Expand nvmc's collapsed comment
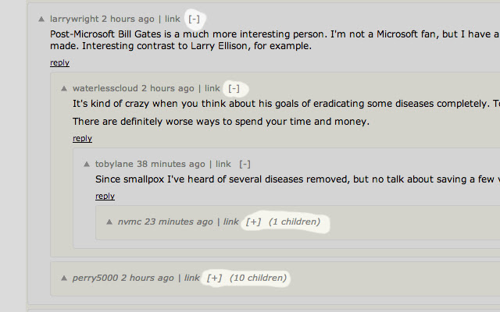 [x=253, y=222]
